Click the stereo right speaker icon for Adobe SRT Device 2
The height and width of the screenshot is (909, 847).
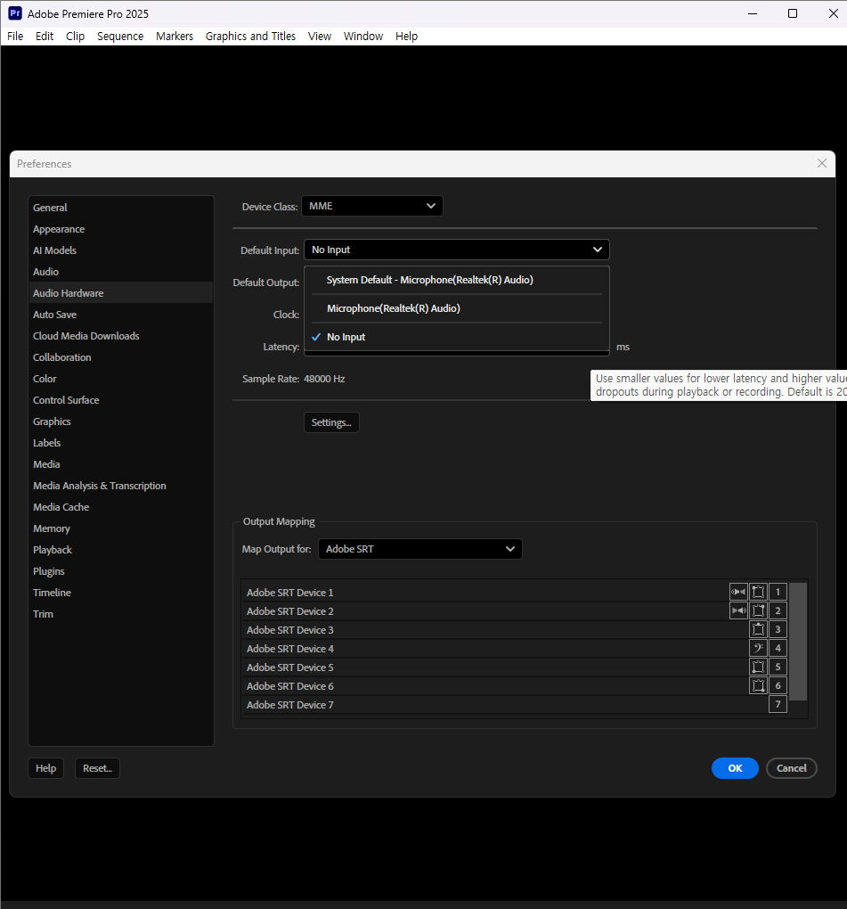pyautogui.click(x=738, y=610)
